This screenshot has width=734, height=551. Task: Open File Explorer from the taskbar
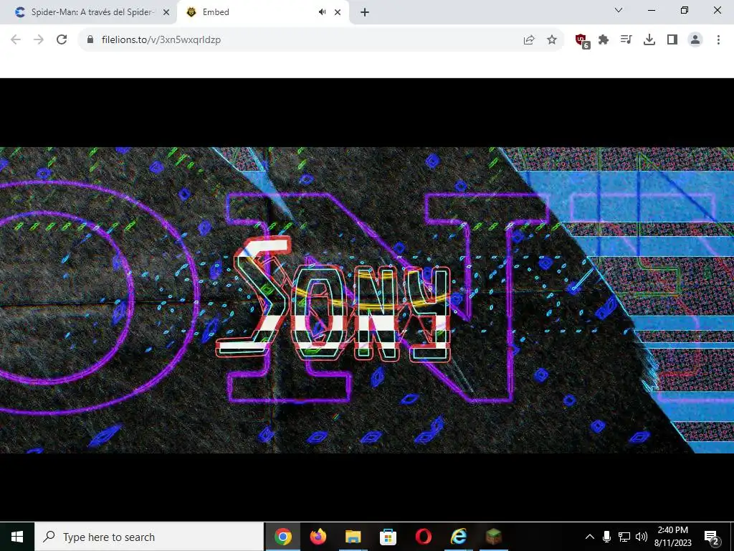(353, 537)
